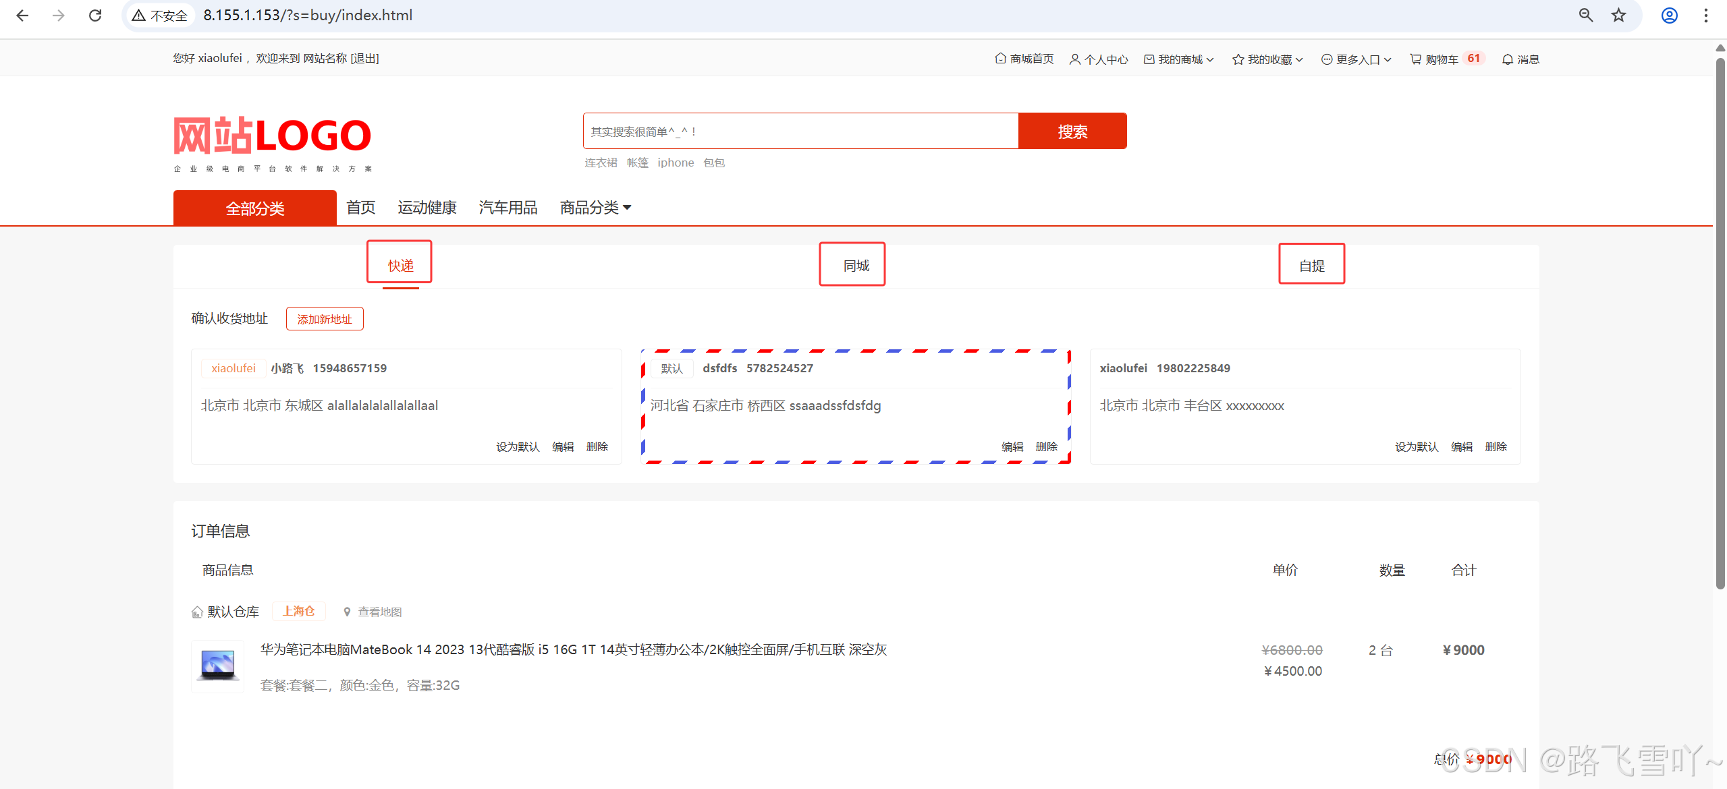Click the mall home house icon
1727x789 pixels.
point(1000,59)
